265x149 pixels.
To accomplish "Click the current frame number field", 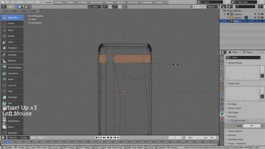I will (x=175, y=137).
